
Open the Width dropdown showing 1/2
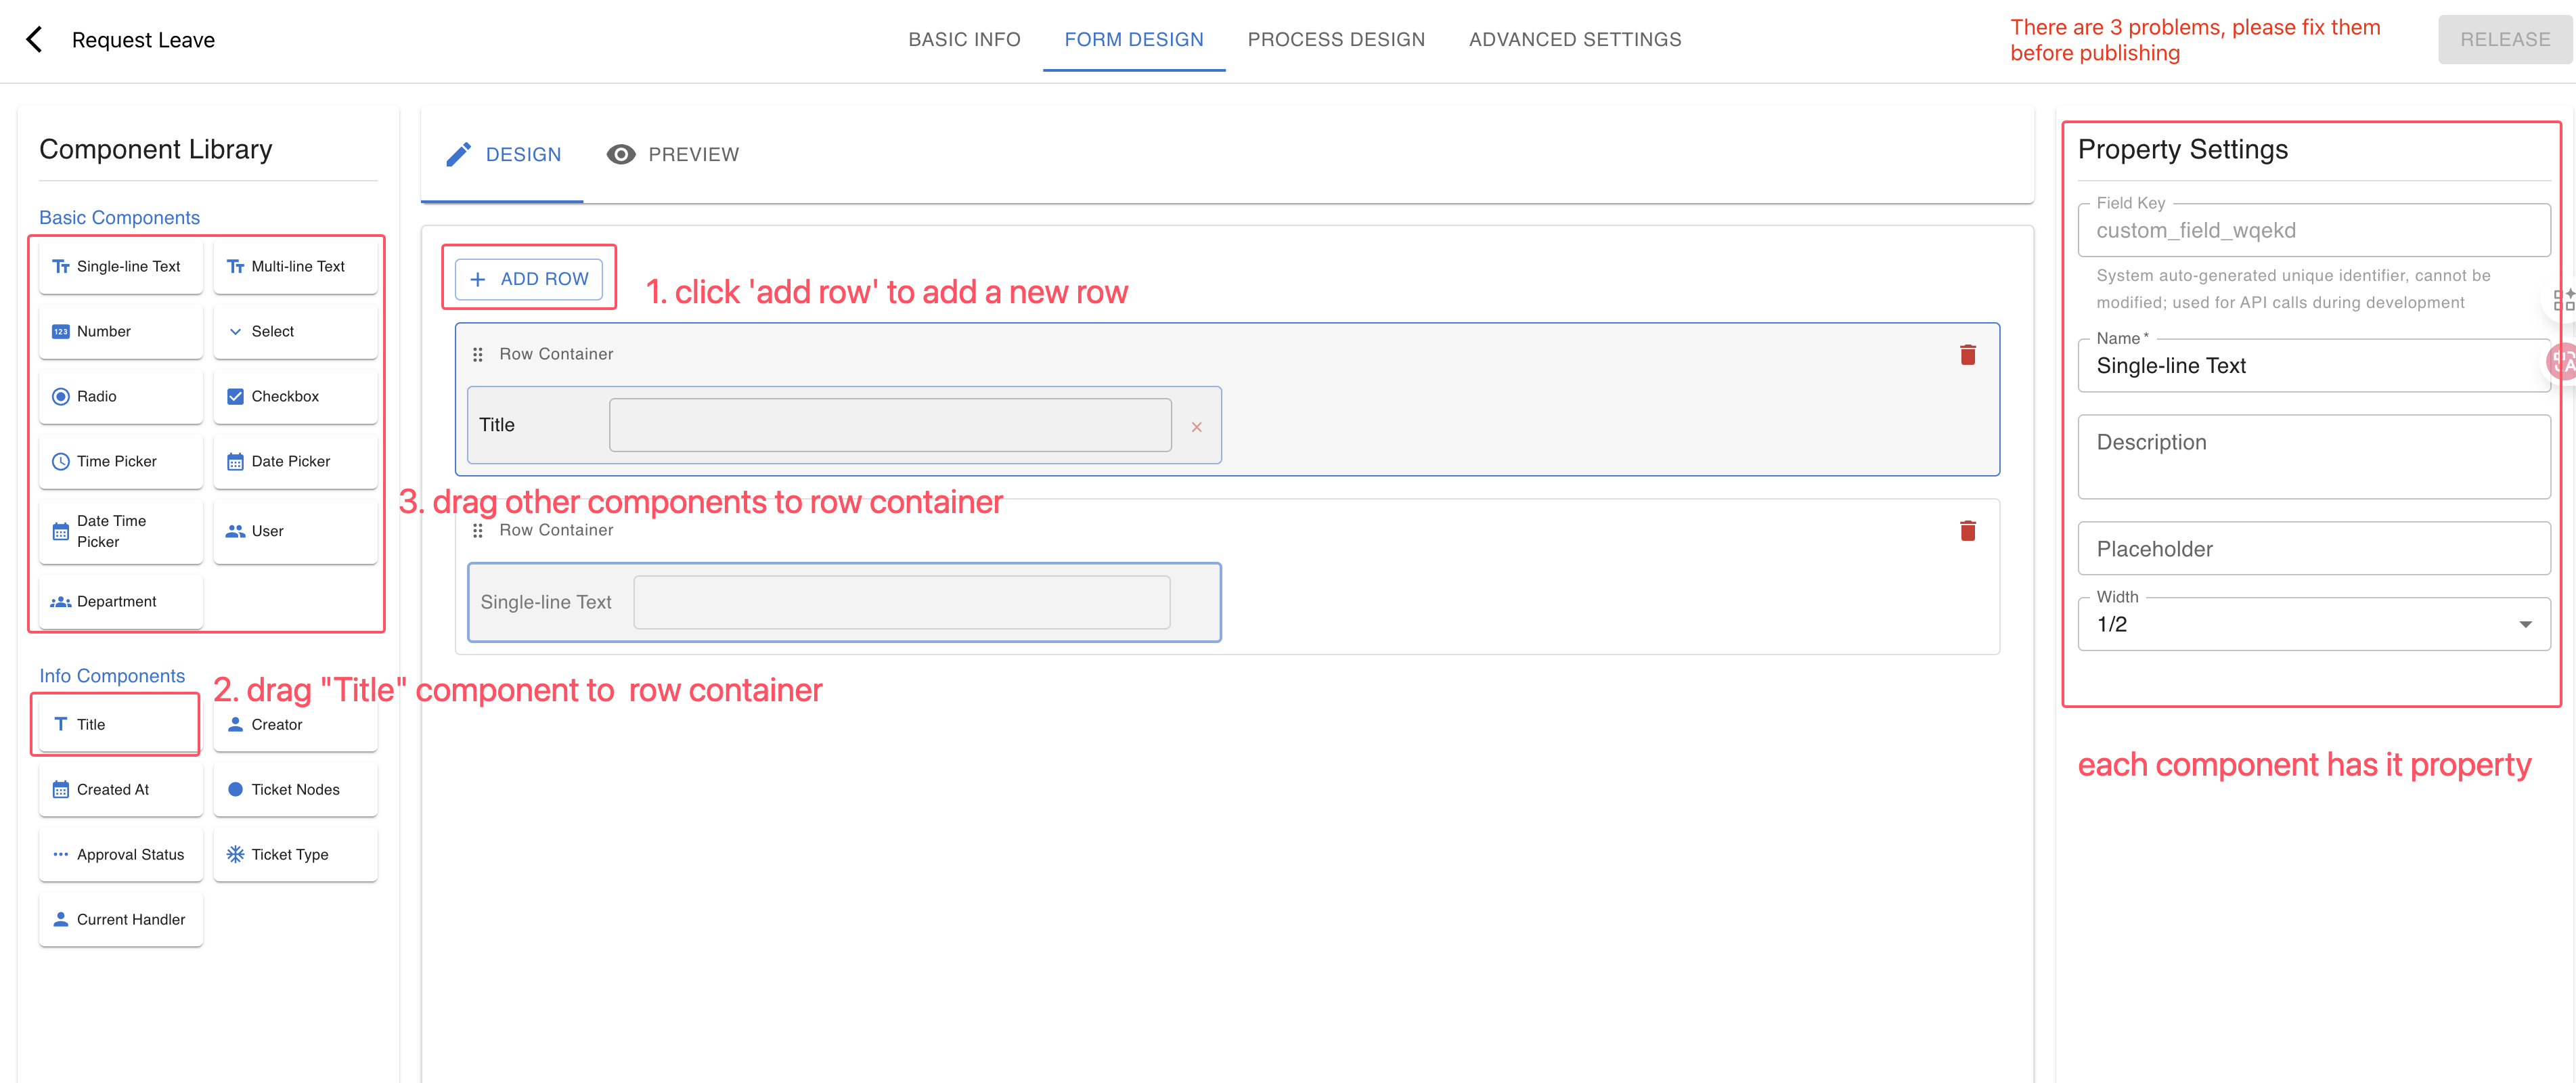coord(2313,624)
